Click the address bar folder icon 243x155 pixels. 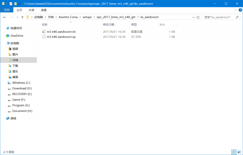coord(28,17)
